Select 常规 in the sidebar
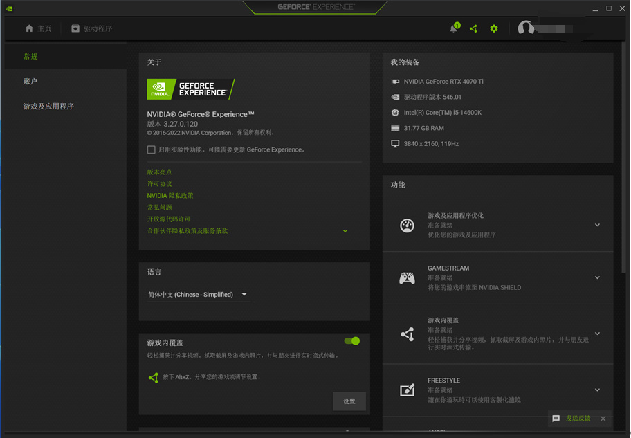 tap(66, 57)
